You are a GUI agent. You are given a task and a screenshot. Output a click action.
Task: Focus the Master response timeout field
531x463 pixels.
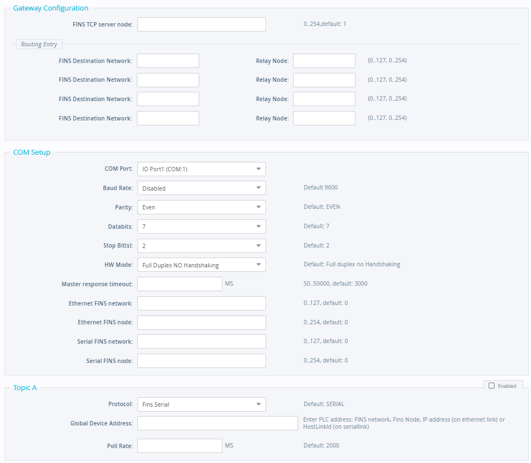point(179,283)
